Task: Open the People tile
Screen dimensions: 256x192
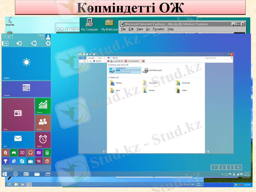Action: click(x=43, y=123)
